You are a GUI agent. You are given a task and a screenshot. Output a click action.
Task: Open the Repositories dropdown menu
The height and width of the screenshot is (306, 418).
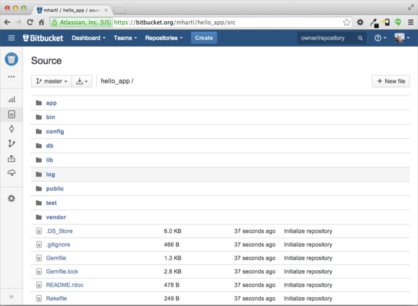164,38
